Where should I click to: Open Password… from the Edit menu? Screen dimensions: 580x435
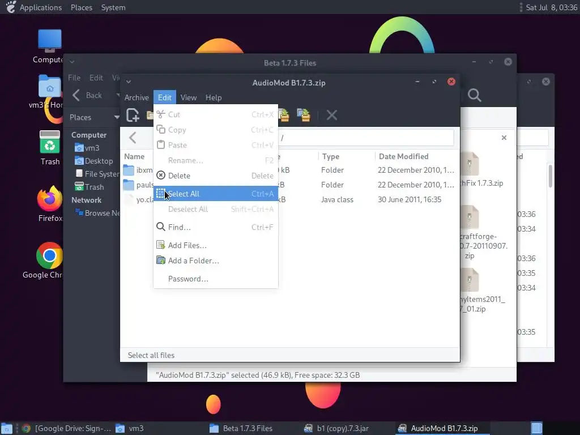tap(215, 279)
